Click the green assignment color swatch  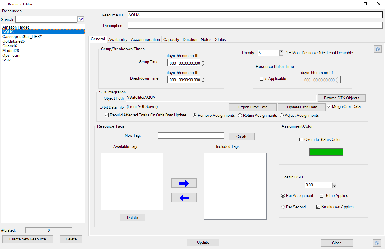coord(326,152)
